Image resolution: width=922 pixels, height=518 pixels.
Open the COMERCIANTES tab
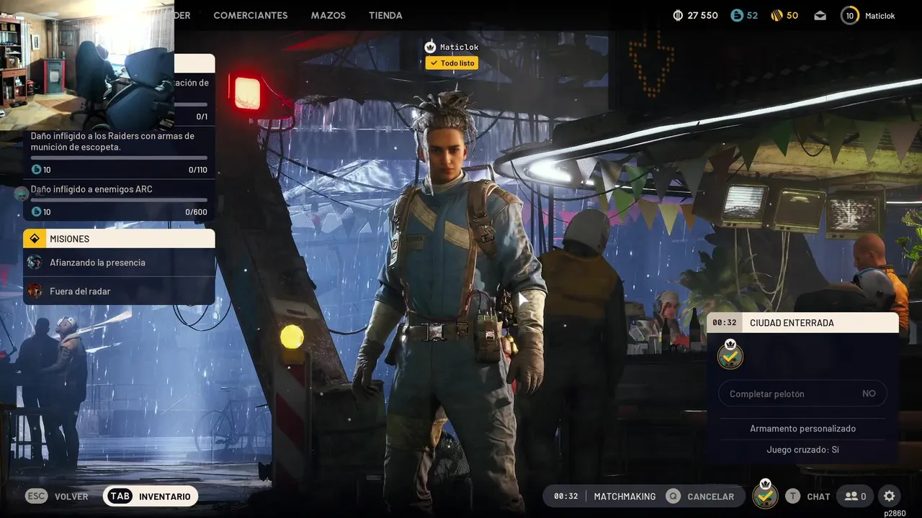pyautogui.click(x=250, y=15)
